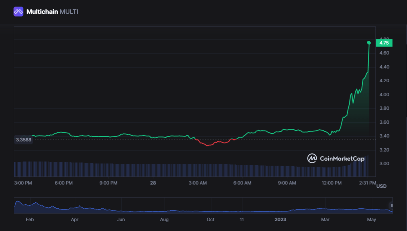Click Feb on the overview timeline

(30, 220)
